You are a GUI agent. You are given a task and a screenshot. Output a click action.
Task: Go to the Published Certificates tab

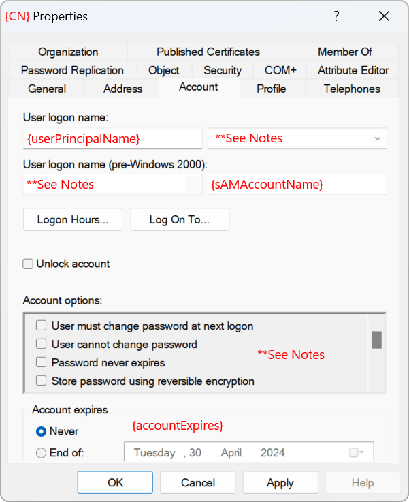pos(208,52)
